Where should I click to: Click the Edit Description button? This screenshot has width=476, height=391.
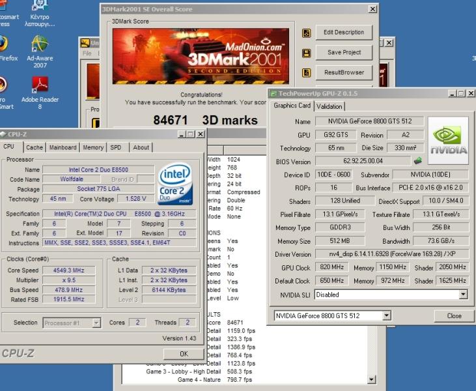(x=344, y=33)
